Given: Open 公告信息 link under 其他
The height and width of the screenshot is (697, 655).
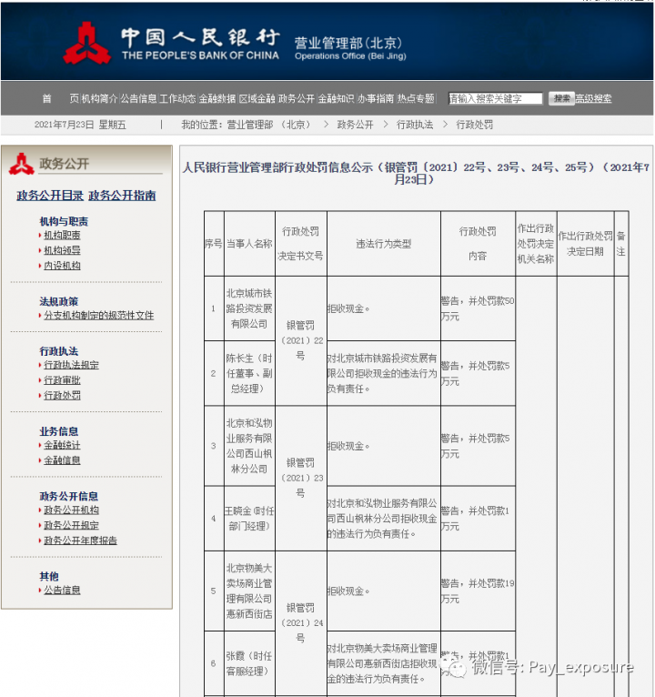Looking at the screenshot, I should pyautogui.click(x=62, y=590).
